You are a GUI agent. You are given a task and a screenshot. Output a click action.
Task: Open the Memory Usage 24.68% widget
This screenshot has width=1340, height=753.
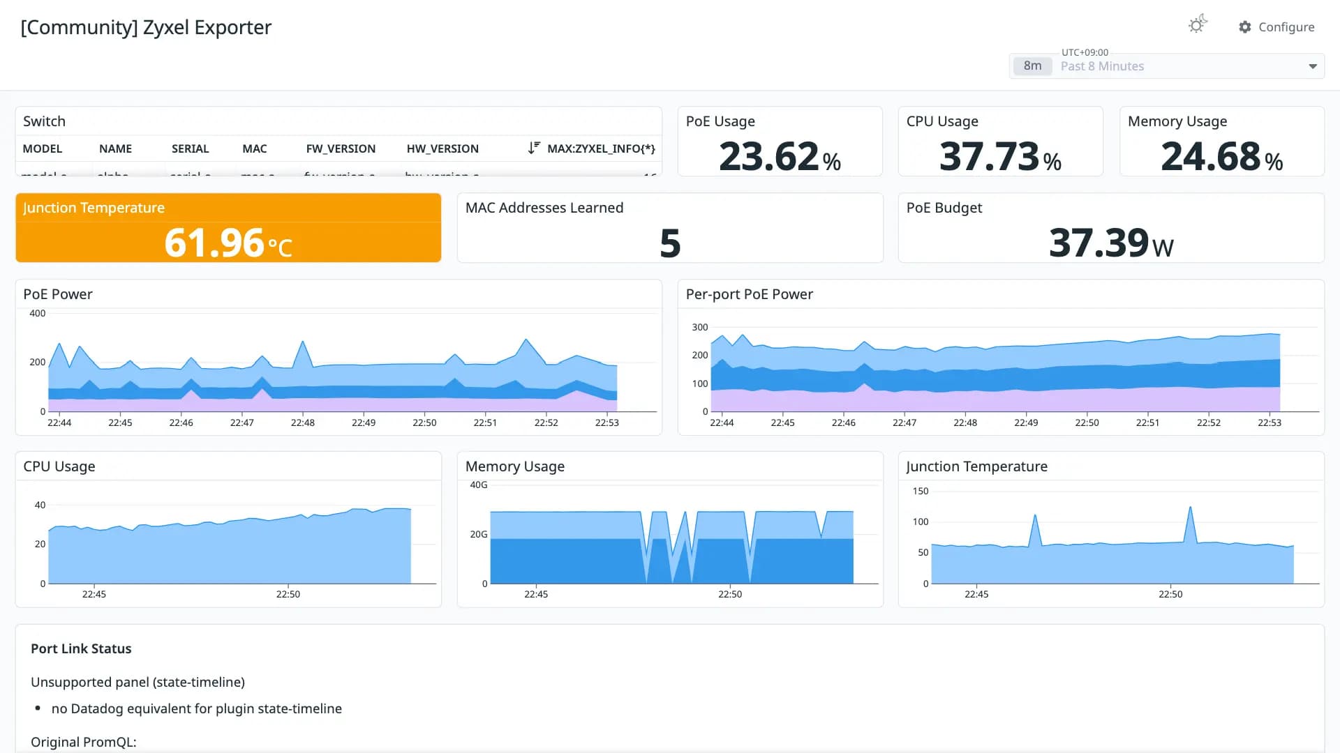(x=1221, y=142)
